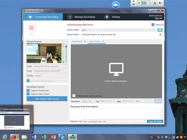The height and width of the screenshot is (140, 187).
Task: Click the small square icon below the iClicker X
Action: (x=134, y=4)
